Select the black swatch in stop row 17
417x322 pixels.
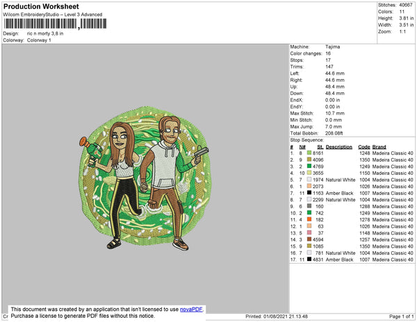[x=309, y=260]
